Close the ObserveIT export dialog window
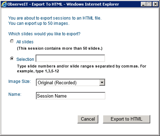 click(x=155, y=4)
